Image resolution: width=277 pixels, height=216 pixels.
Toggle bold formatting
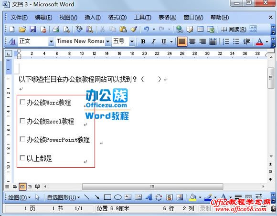143,41
